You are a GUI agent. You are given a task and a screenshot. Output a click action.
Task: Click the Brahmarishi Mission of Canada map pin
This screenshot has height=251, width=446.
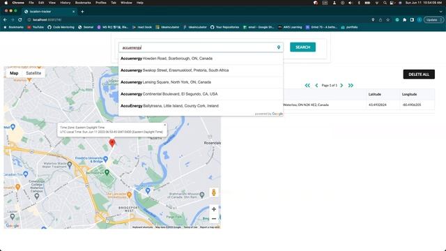click(x=201, y=195)
